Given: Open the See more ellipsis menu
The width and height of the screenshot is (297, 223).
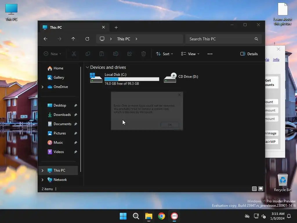Looking at the screenshot, I should tap(210, 54).
